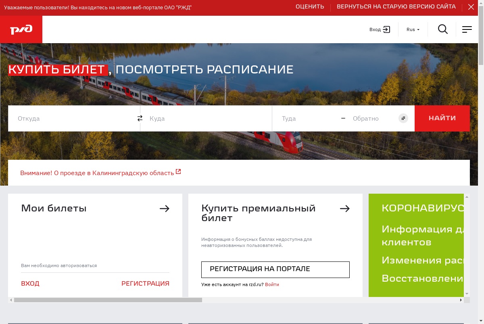The width and height of the screenshot is (484, 324).
Task: Close the top red notification banner
Action: (471, 7)
